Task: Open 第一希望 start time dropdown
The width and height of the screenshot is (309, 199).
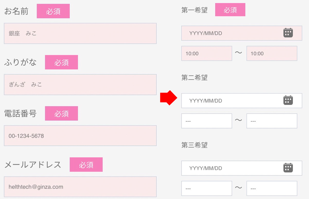Action: pos(207,53)
